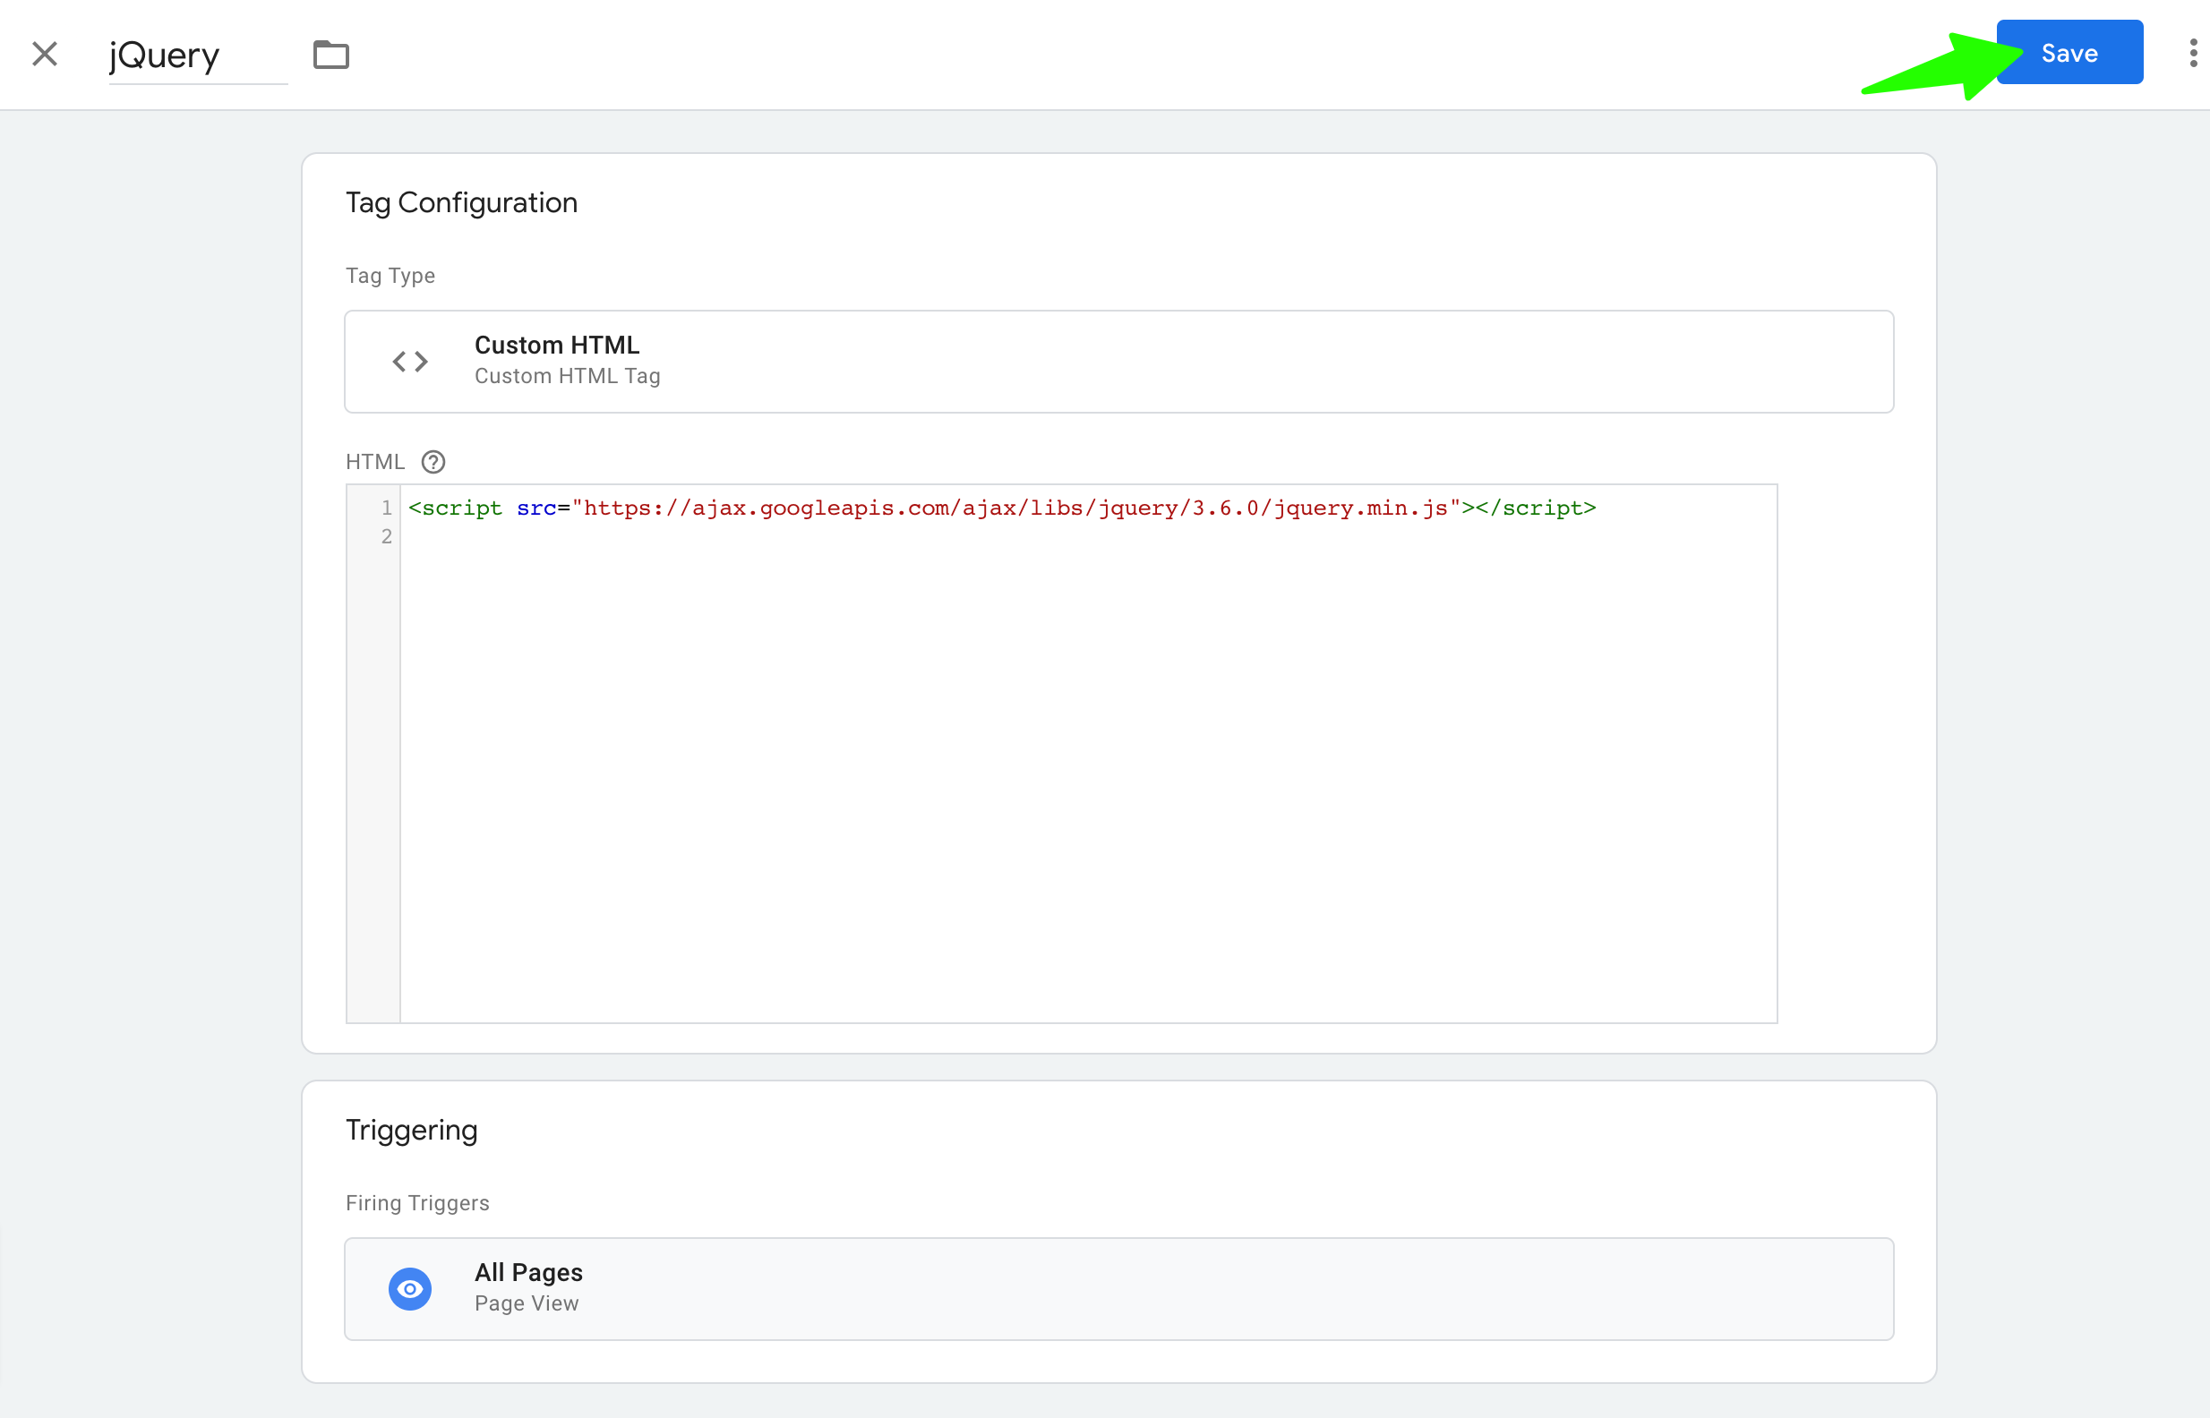Click line number 2 in the gutter
Image resolution: width=2210 pixels, height=1418 pixels.
[387, 537]
